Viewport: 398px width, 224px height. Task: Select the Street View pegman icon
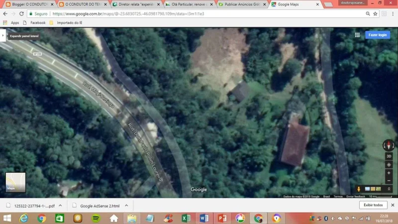[x=359, y=189]
